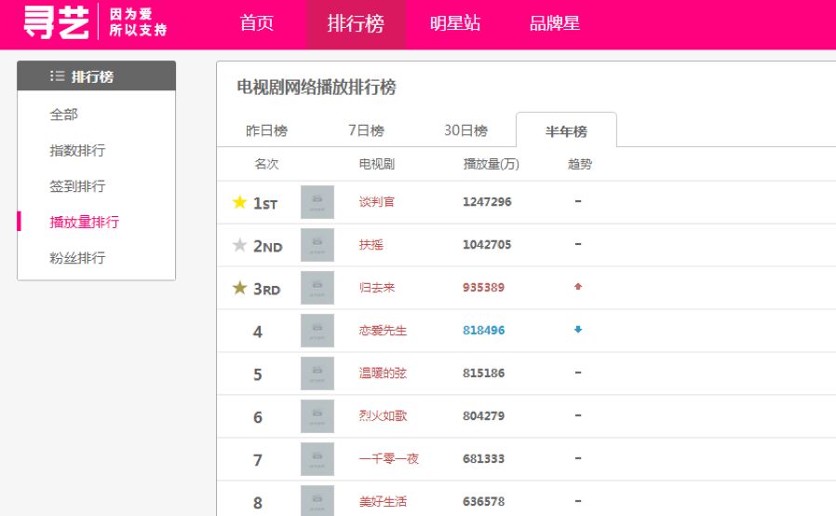This screenshot has height=516, width=836.
Task: Click the 电视剧网络播放排行榜 title
Action: click(x=317, y=87)
